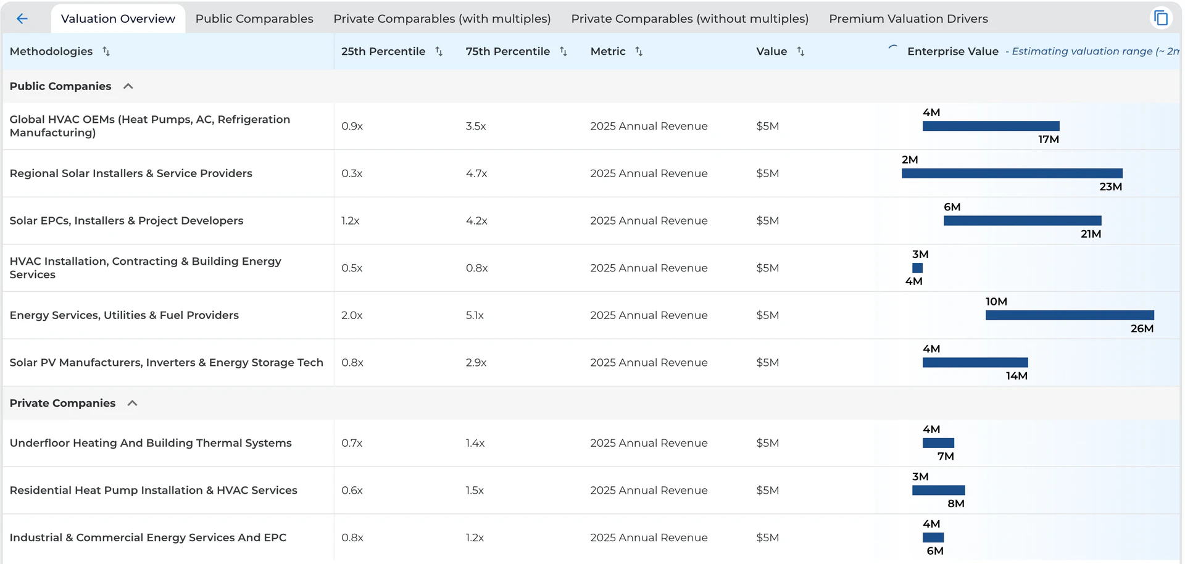The image size is (1185, 564).
Task: Sort by 25th Percentile sort icon
Action: tap(439, 51)
